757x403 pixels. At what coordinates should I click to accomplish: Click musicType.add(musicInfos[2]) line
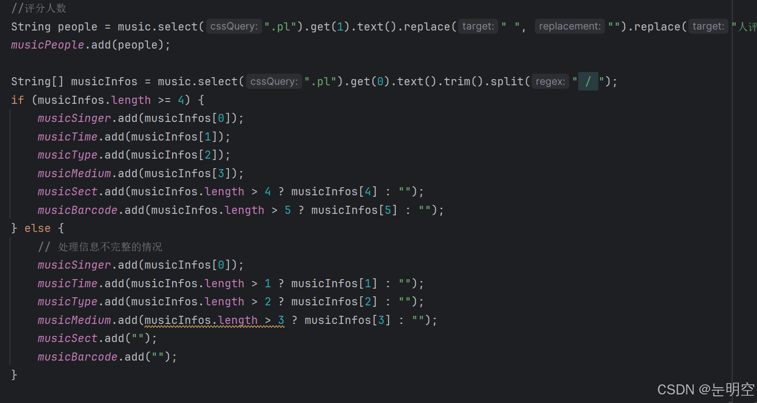(x=134, y=155)
